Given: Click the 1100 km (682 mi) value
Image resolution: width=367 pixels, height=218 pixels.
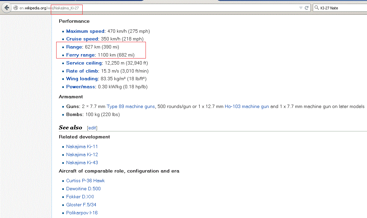Looking at the screenshot, I should 116,55.
